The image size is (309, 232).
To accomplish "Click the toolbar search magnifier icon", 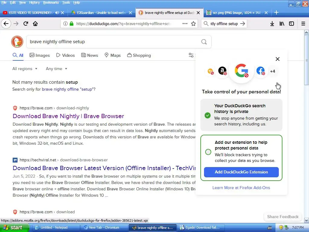I will click(x=206, y=24).
